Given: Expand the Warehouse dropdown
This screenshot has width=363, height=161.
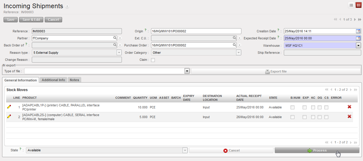Looking at the screenshot, I should [358, 46].
